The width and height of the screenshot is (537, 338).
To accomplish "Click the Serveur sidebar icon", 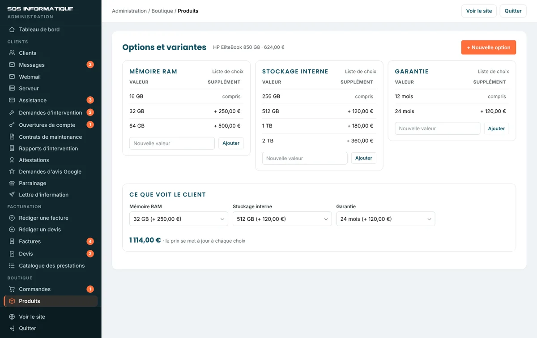I will pyautogui.click(x=12, y=89).
